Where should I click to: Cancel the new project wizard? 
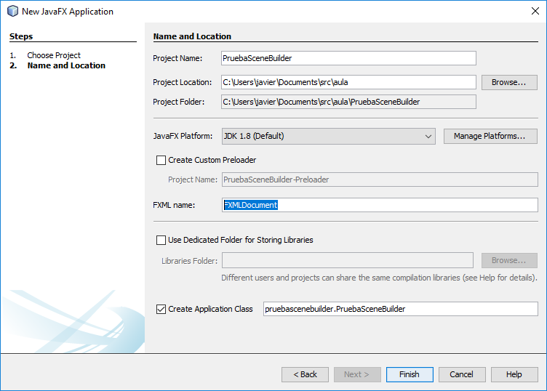pyautogui.click(x=461, y=374)
